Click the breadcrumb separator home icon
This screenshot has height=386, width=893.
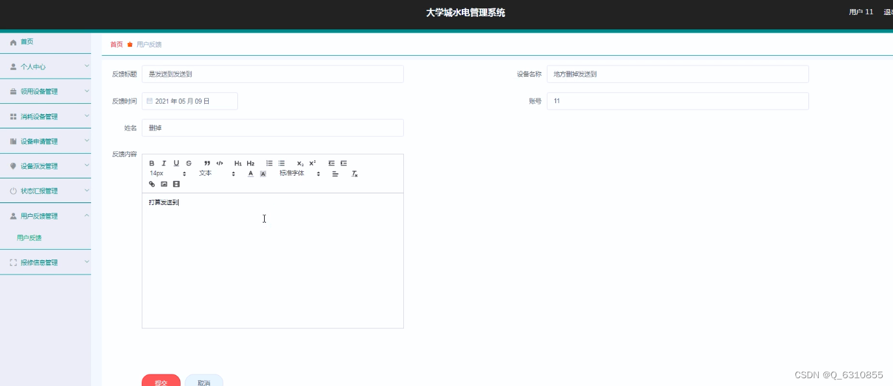pos(129,45)
